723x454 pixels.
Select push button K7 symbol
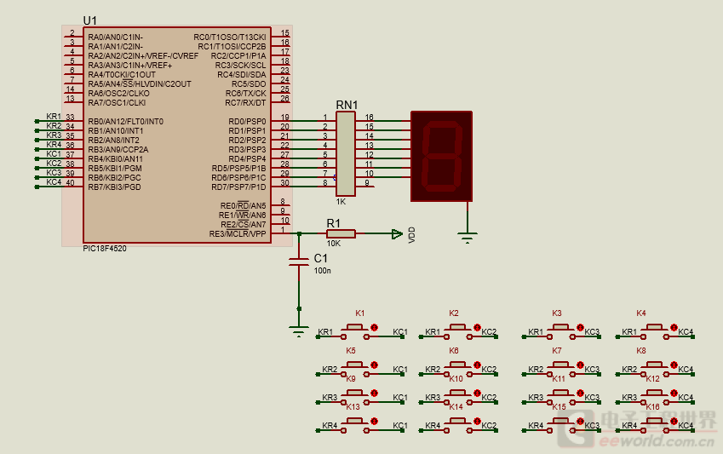coord(561,370)
